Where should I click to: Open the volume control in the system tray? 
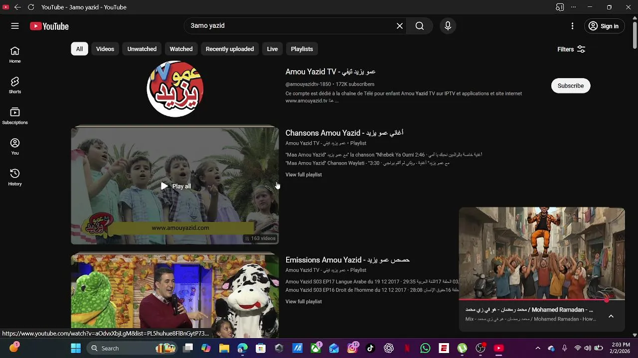click(x=588, y=348)
